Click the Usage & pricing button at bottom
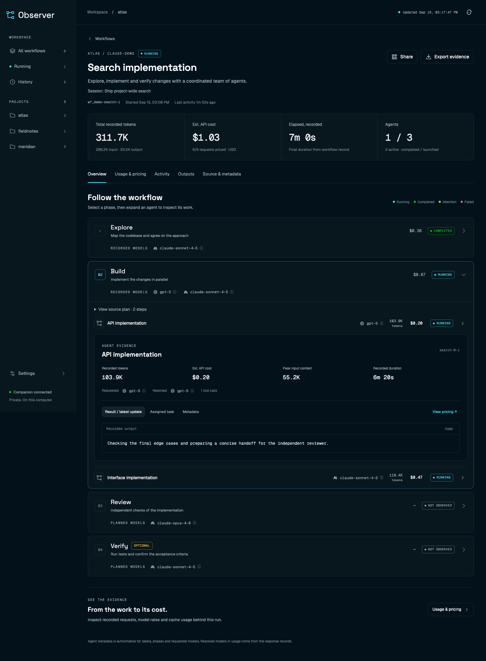The height and width of the screenshot is (661, 486). [x=451, y=609]
